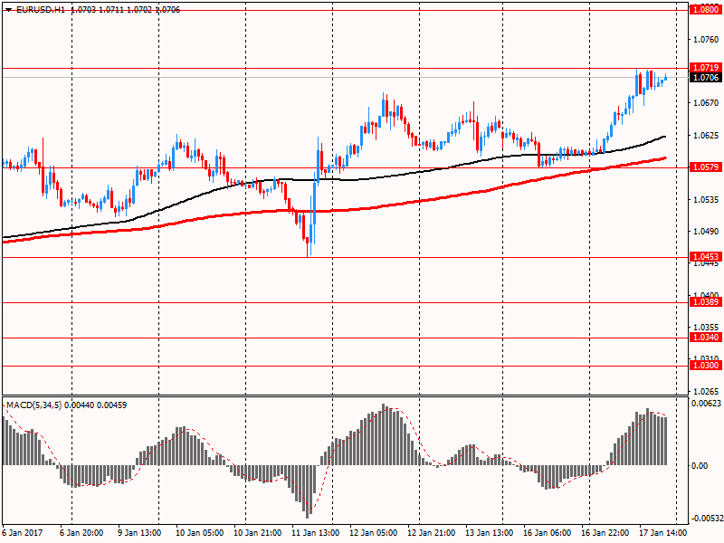Click the red 1.0340 price label
This screenshot has height=543, width=724.
click(705, 338)
